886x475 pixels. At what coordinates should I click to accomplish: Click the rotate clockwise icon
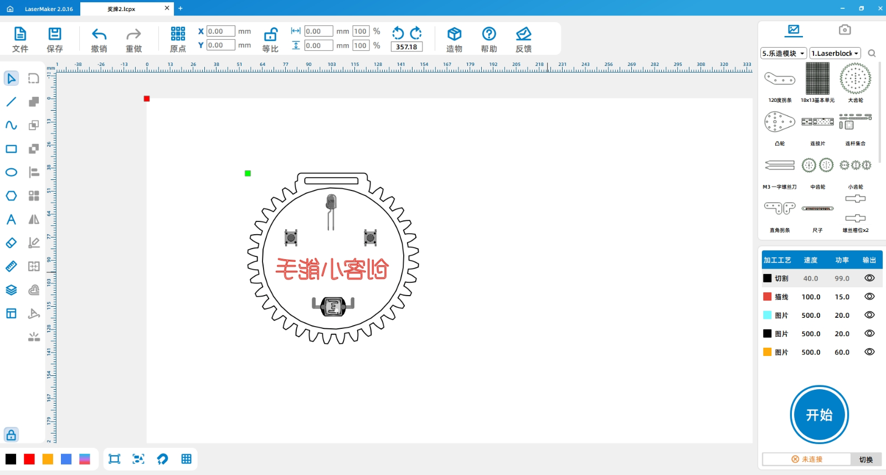click(416, 33)
